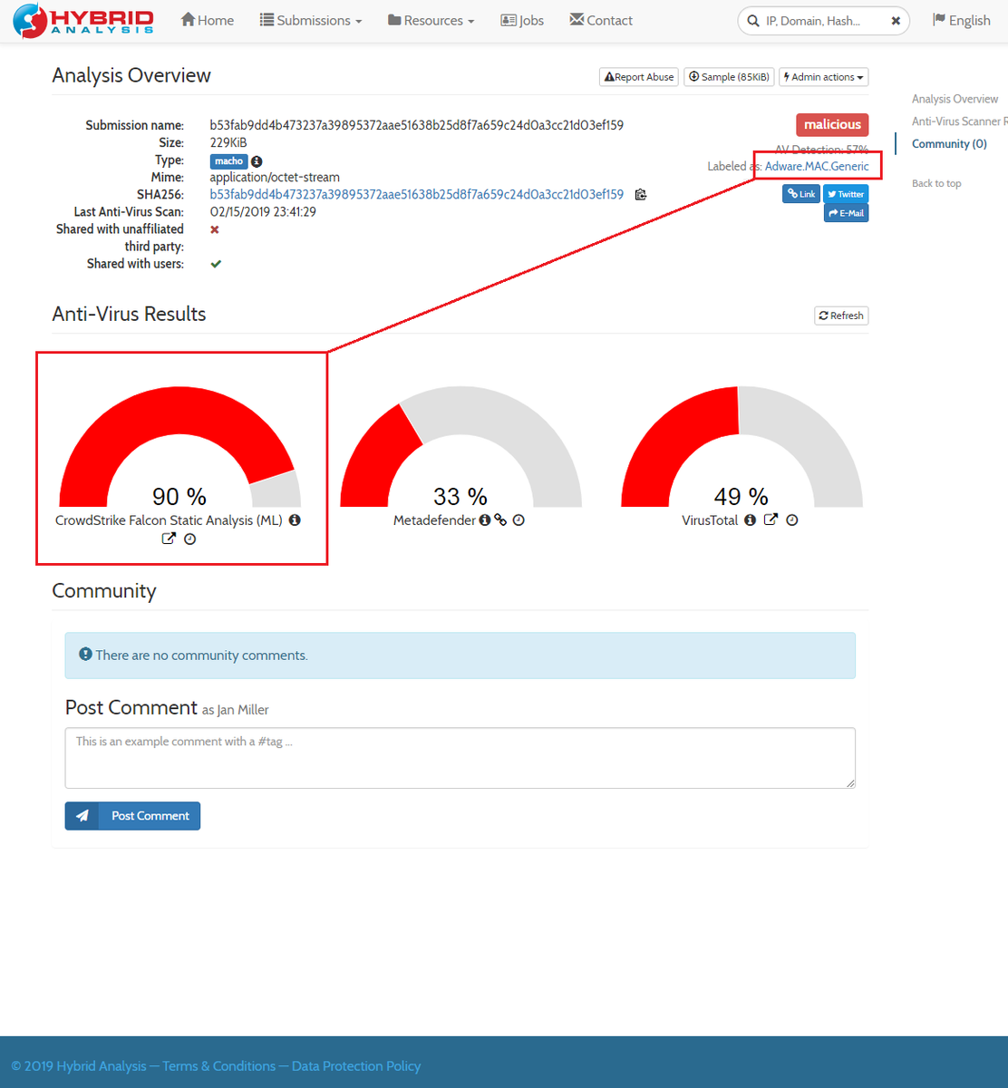Open the Resources dropdown menu
The width and height of the screenshot is (1008, 1088).
(x=431, y=20)
